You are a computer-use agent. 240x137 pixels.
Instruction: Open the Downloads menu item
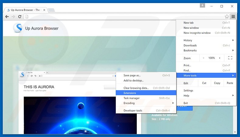pos(206,45)
